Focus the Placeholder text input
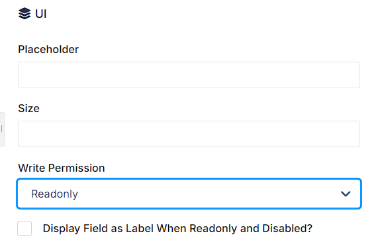Image resolution: width=382 pixels, height=250 pixels. (x=189, y=75)
